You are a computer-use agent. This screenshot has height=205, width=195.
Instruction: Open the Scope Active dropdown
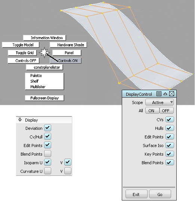(160, 102)
